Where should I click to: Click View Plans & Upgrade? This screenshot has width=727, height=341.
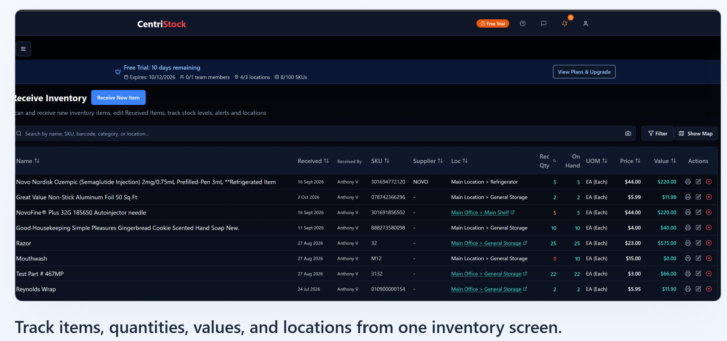[x=584, y=72]
